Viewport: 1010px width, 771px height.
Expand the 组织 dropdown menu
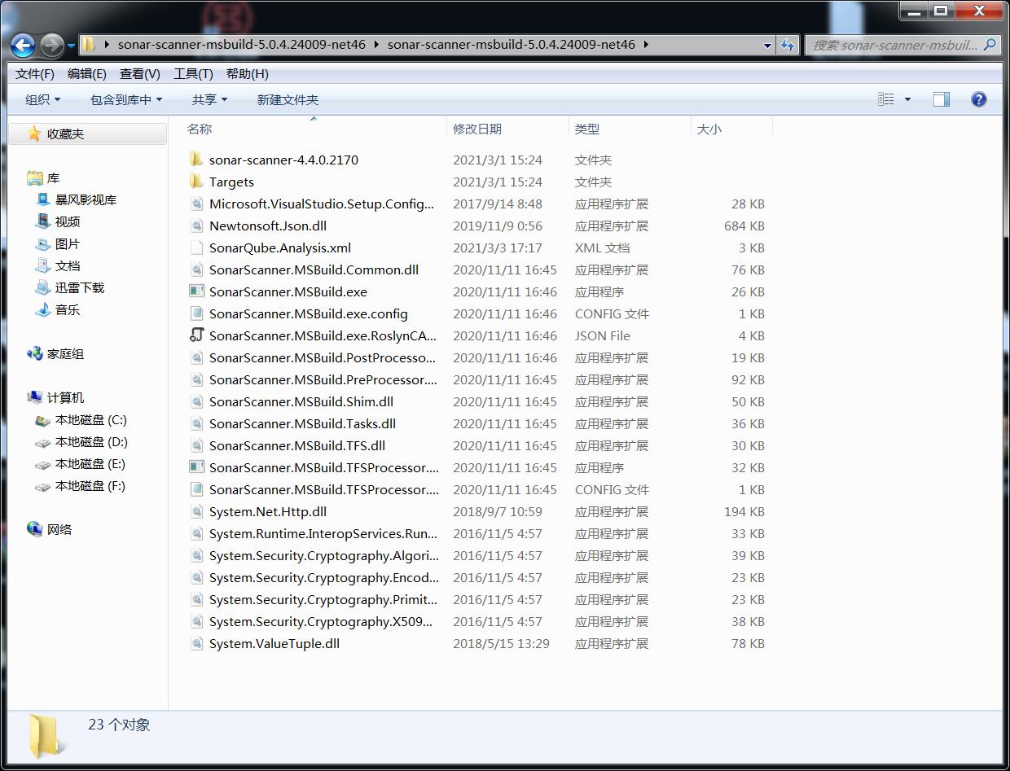tap(42, 99)
